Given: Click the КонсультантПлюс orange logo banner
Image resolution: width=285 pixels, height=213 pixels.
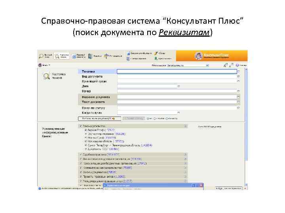Looking at the screenshot, I should [x=211, y=56].
